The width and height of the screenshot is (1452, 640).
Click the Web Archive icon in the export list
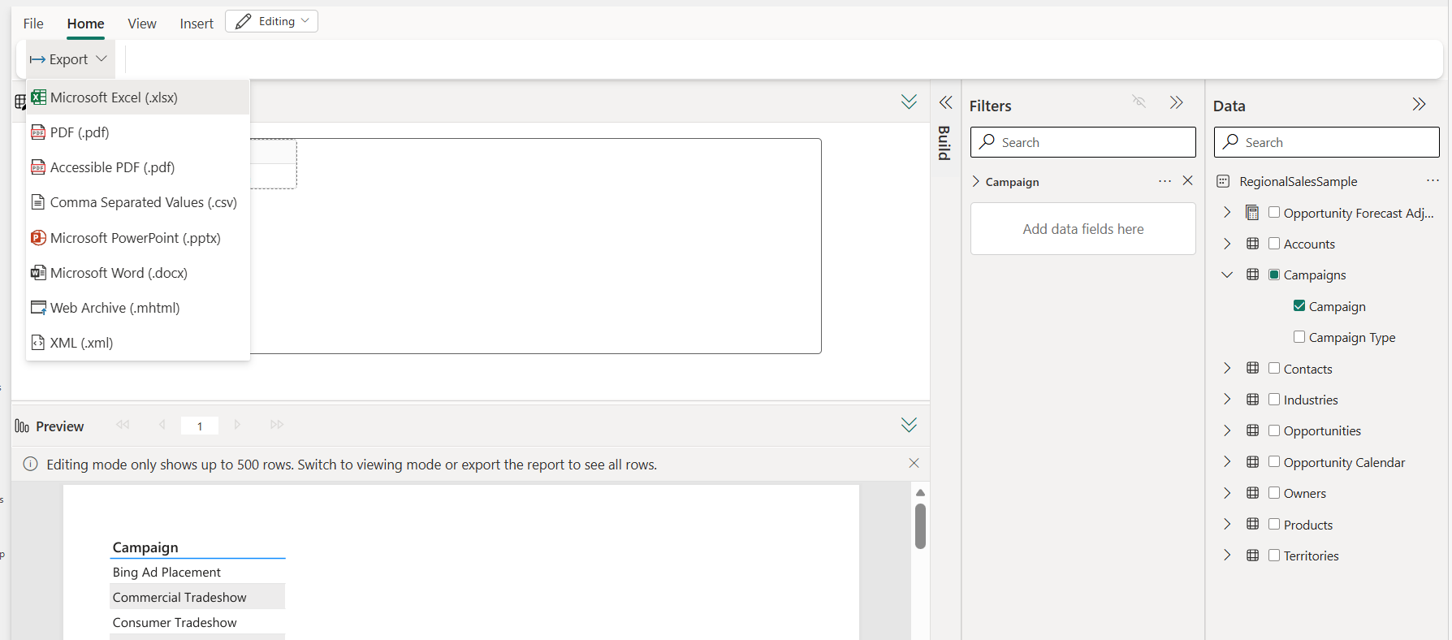38,308
